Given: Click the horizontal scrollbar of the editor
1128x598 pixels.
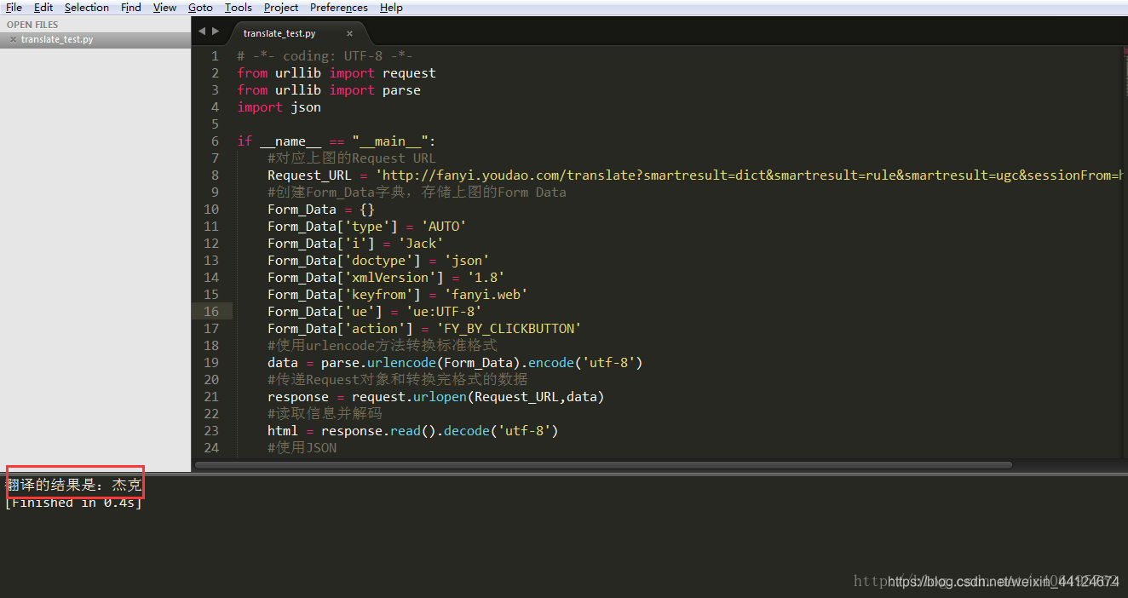Looking at the screenshot, I should (x=603, y=465).
